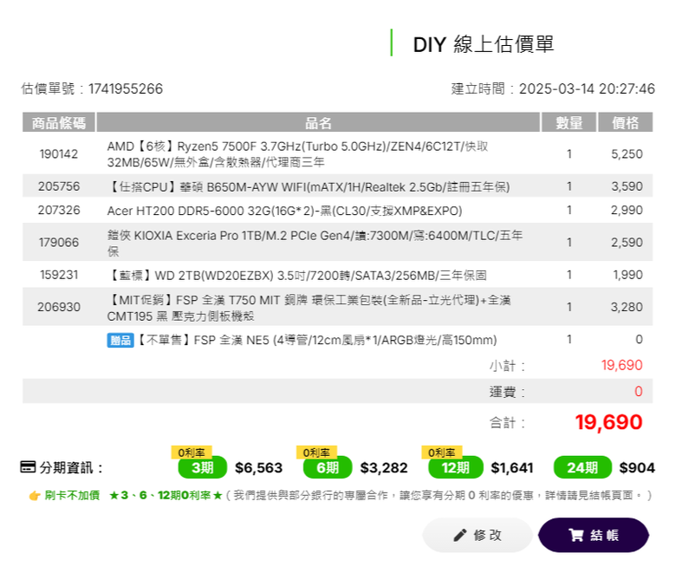Click the DIY 線上估價單 title
Image resolution: width=676 pixels, height=573 pixels.
(x=484, y=44)
